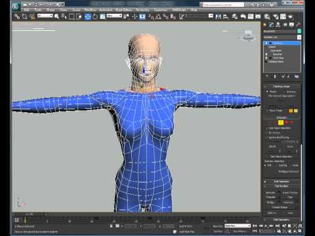Open the Tools menu
Image resolution: width=315 pixels, height=236 pixels.
38,10
